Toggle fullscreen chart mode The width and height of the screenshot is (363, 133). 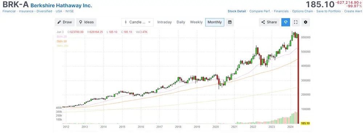pos(295,22)
